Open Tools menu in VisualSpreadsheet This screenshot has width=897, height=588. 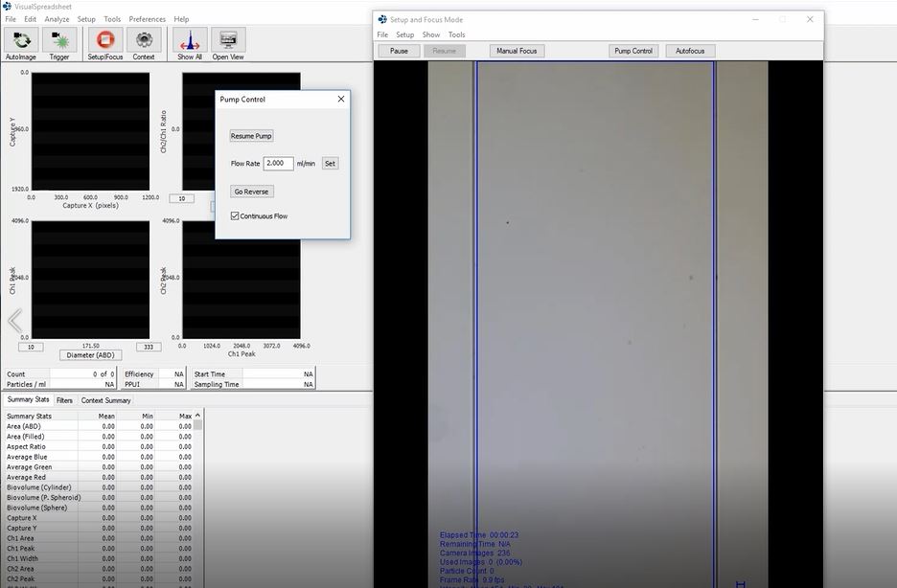tap(112, 19)
